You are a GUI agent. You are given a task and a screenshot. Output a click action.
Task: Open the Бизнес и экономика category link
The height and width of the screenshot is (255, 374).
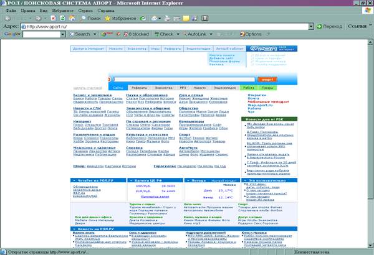92,95
